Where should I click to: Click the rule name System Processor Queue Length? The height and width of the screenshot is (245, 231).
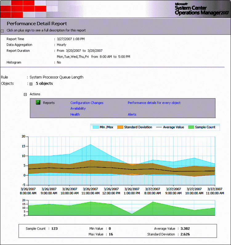[x=56, y=77]
